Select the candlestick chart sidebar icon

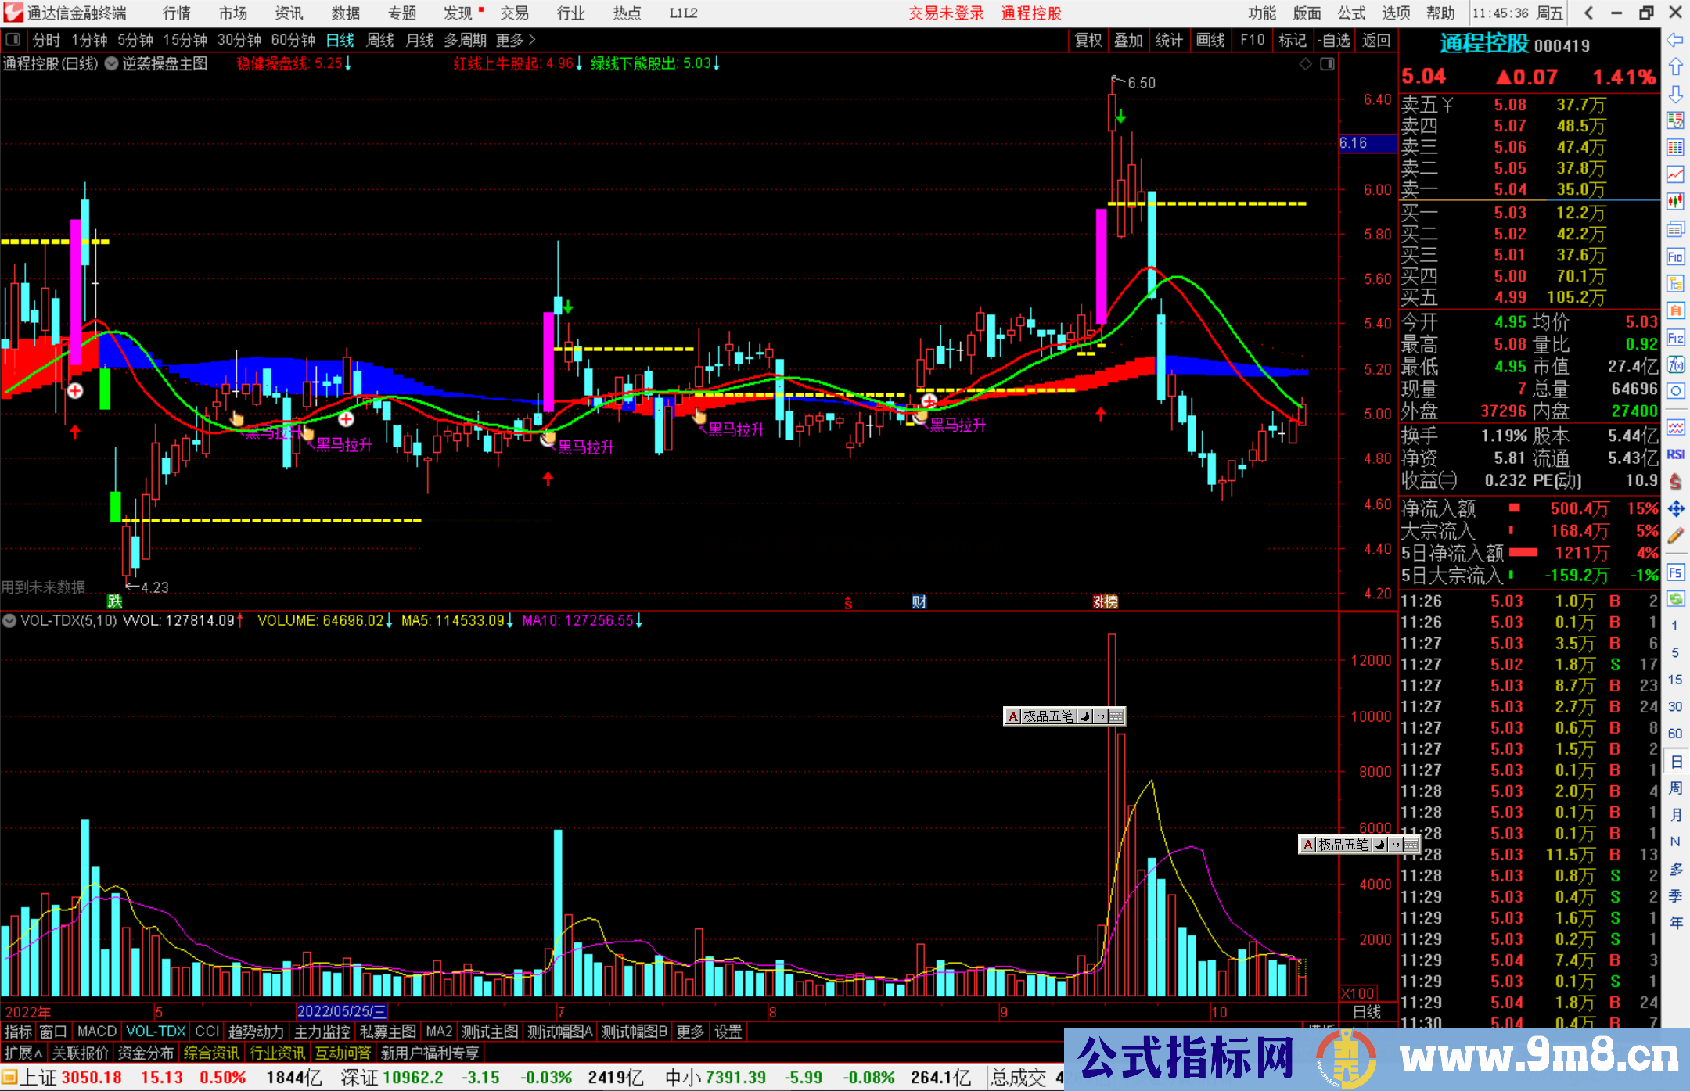click(1675, 202)
